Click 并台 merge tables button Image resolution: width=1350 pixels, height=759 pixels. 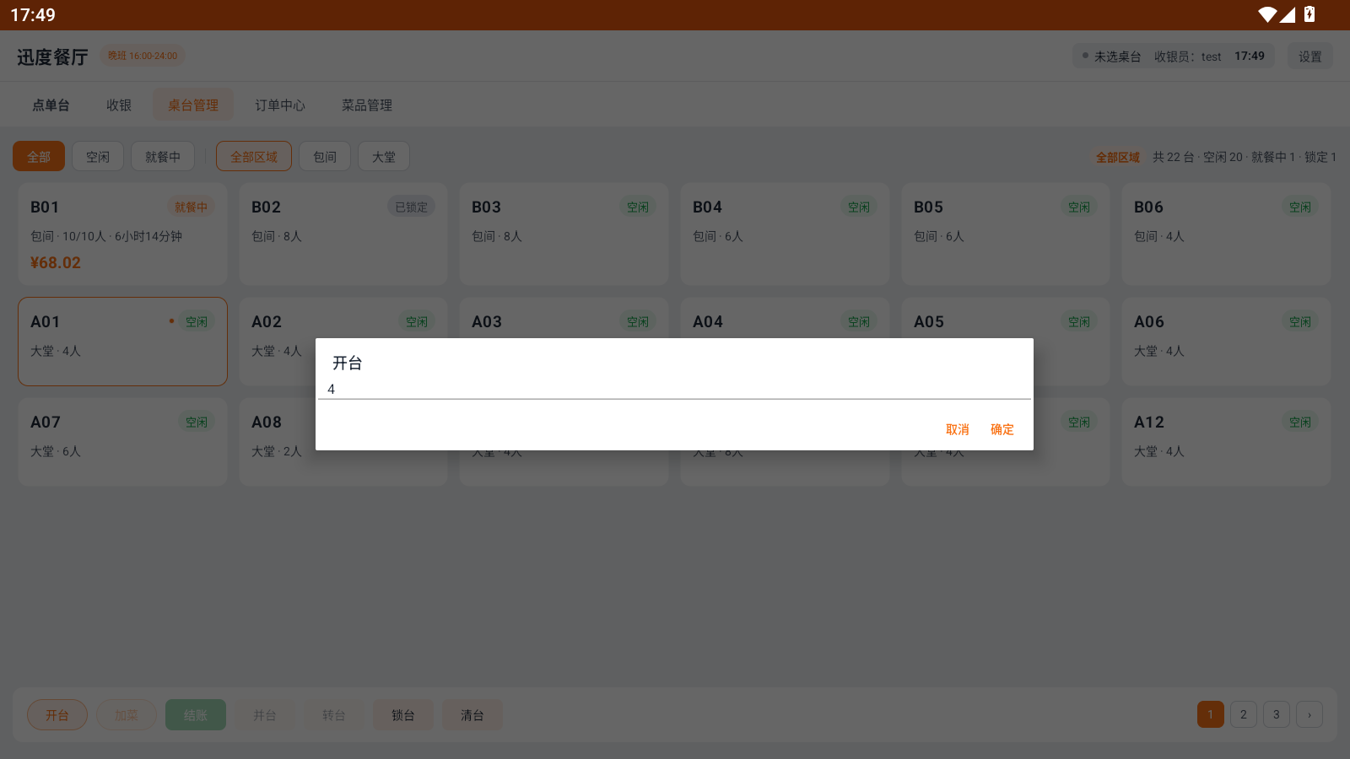click(x=265, y=714)
